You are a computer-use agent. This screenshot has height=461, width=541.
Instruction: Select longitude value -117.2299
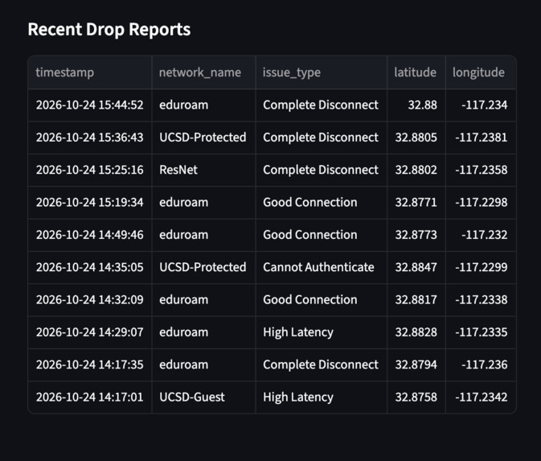(x=481, y=267)
